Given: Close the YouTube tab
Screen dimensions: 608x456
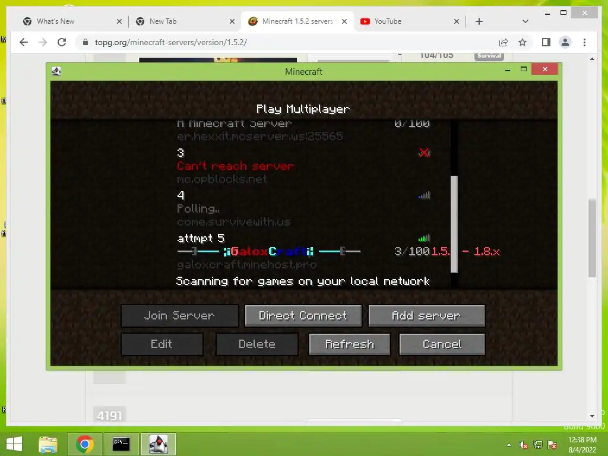Looking at the screenshot, I should point(457,22).
